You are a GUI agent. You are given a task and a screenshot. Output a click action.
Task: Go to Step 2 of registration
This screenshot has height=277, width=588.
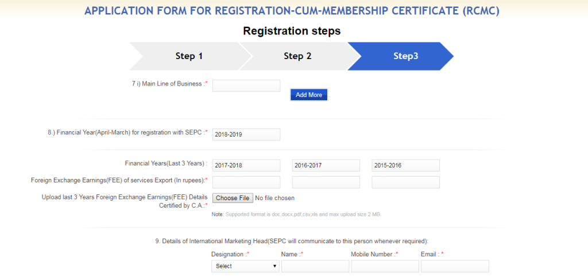point(298,56)
